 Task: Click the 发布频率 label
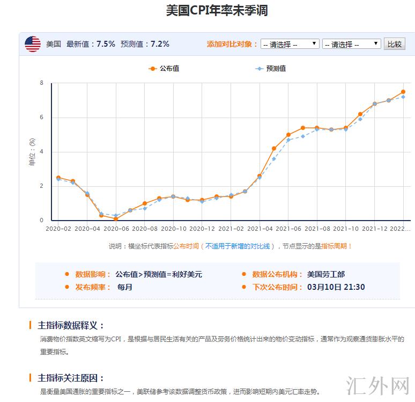pos(92,287)
